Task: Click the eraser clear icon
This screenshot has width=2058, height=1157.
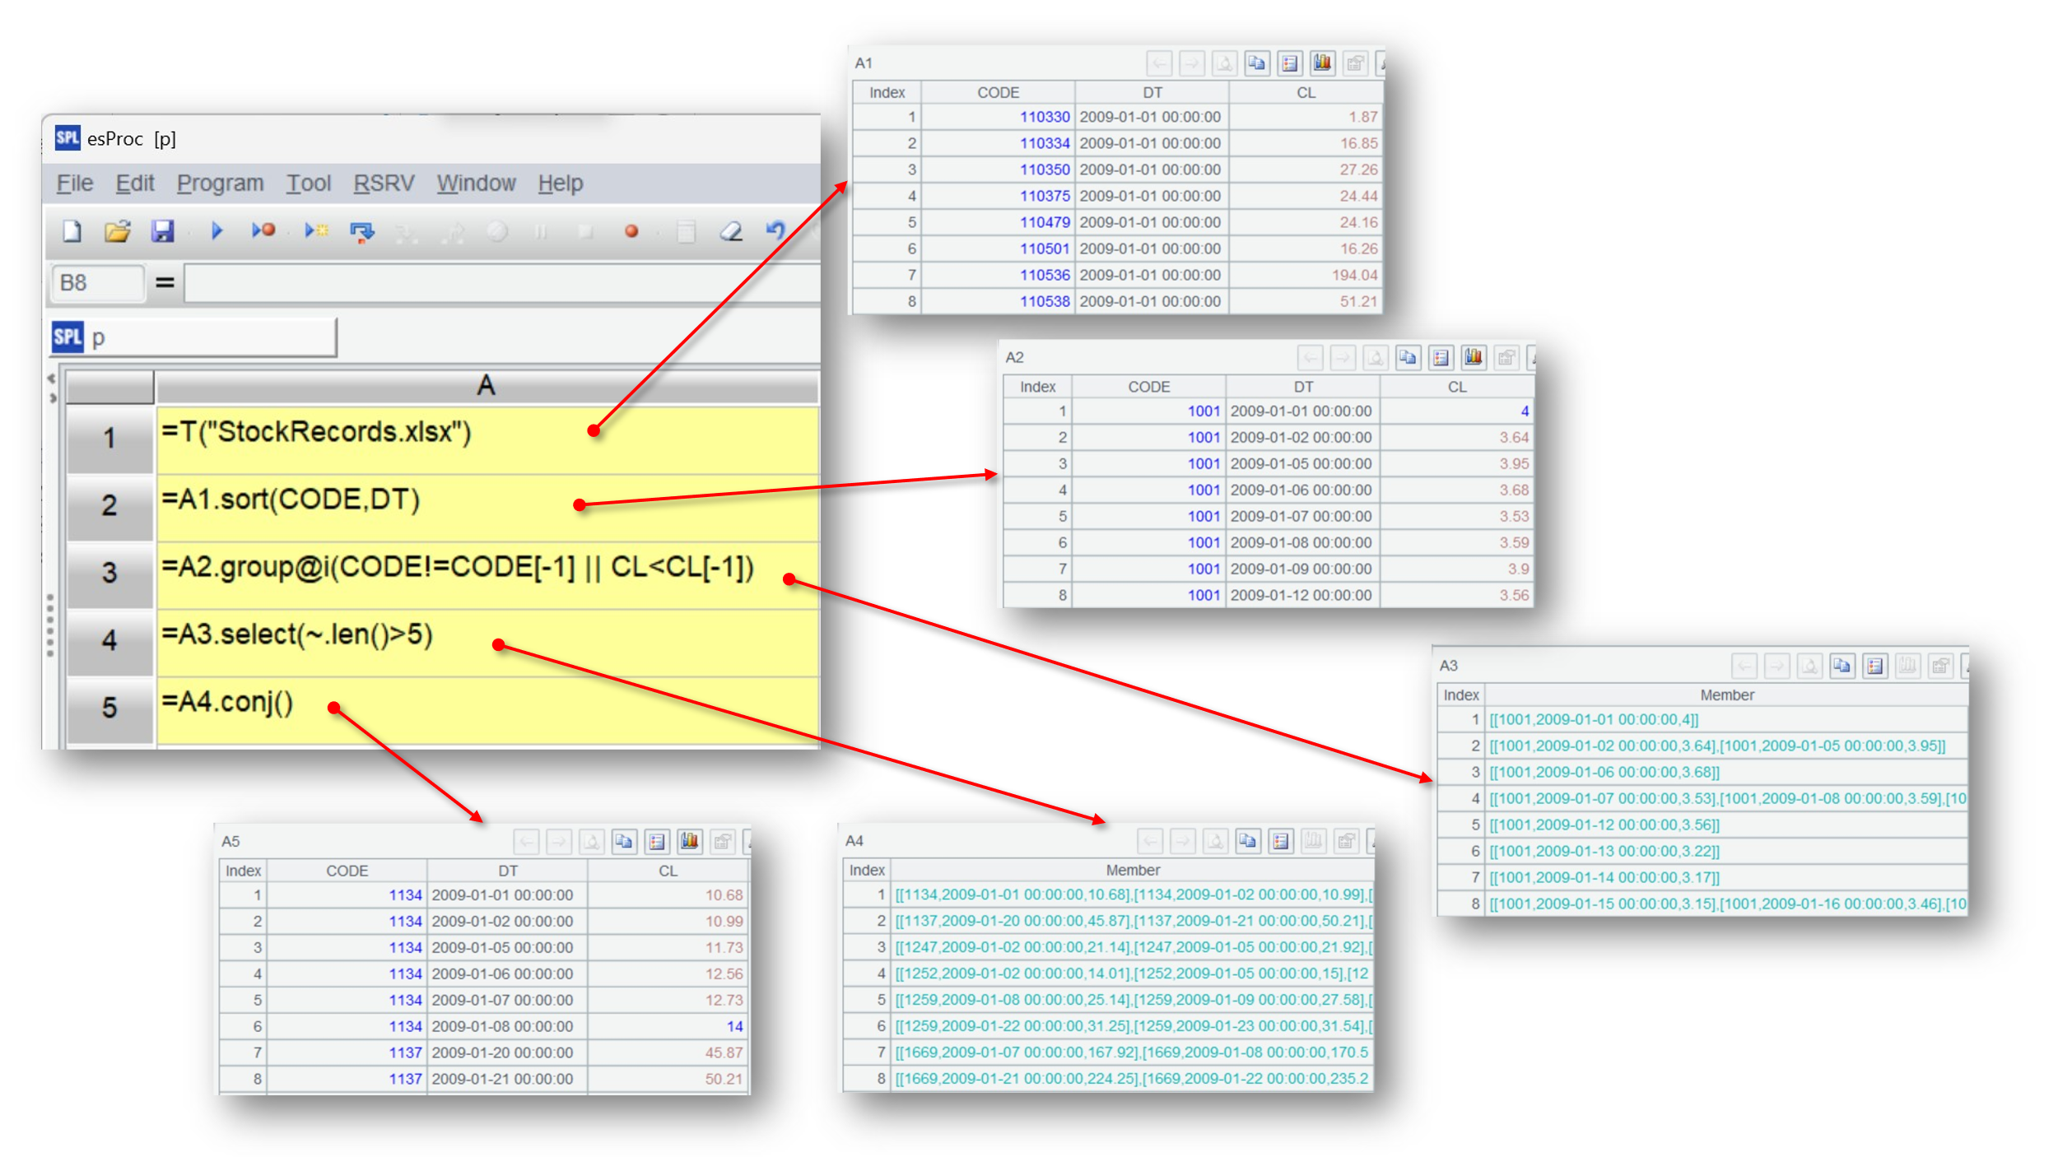Action: point(731,231)
